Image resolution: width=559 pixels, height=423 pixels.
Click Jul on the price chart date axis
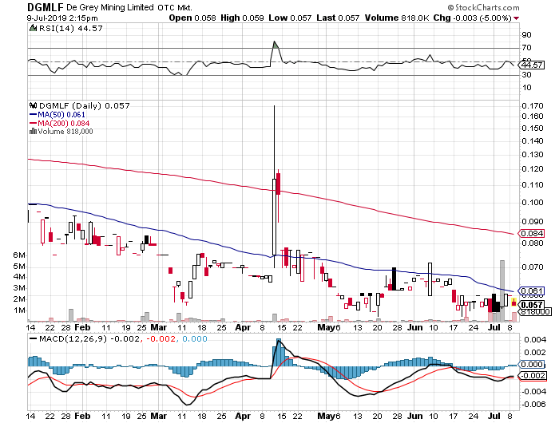tap(494, 327)
